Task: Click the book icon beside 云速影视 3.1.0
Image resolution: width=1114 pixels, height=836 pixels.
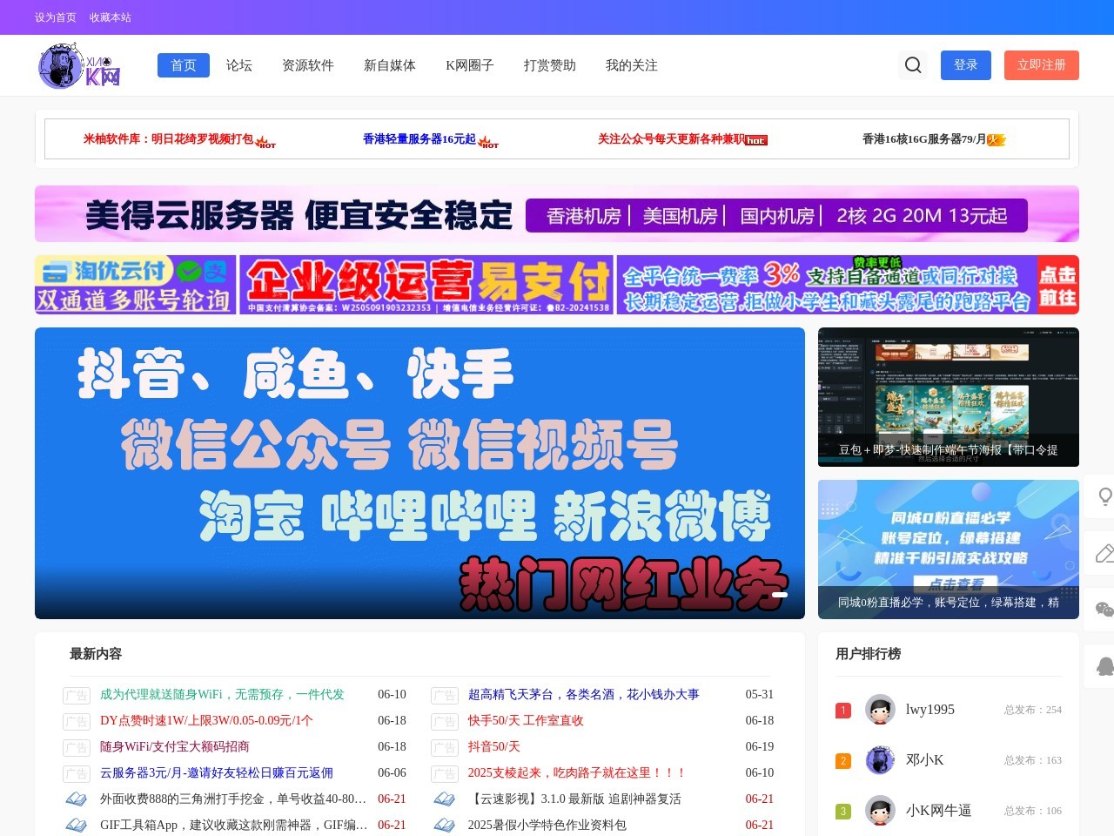Action: click(445, 799)
